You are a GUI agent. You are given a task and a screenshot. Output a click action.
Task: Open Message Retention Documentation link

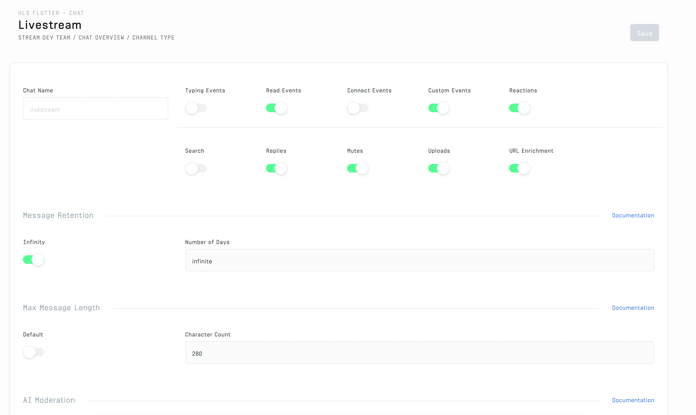pyautogui.click(x=633, y=216)
